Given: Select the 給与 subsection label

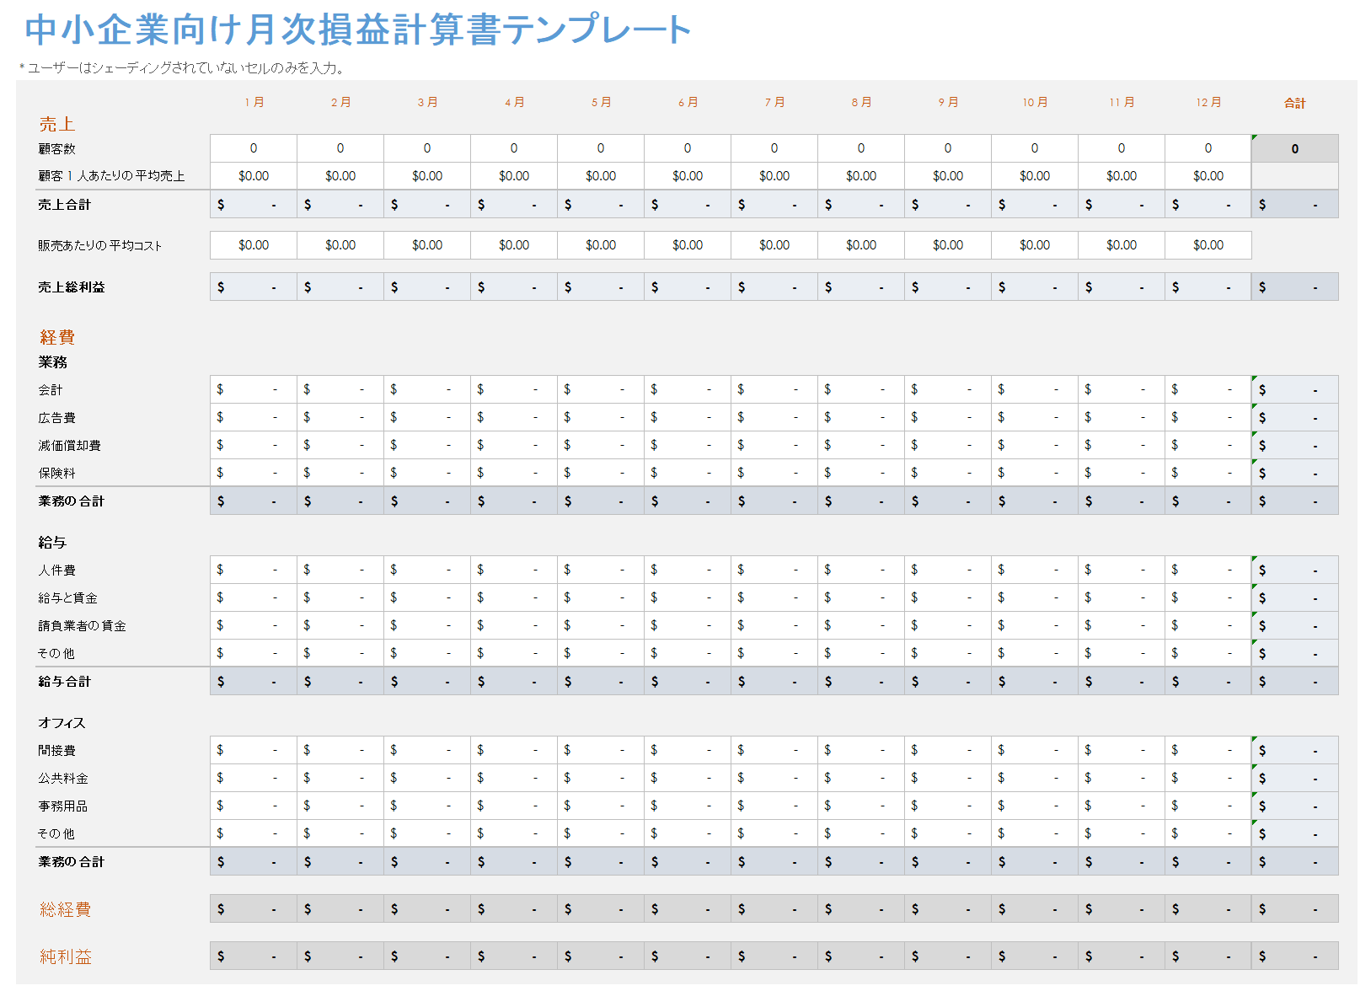Looking at the screenshot, I should pyautogui.click(x=52, y=543).
